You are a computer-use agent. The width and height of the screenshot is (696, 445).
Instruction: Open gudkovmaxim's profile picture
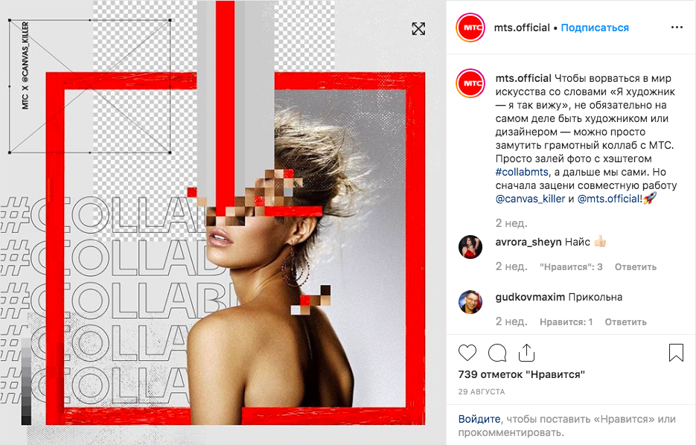[x=470, y=302]
